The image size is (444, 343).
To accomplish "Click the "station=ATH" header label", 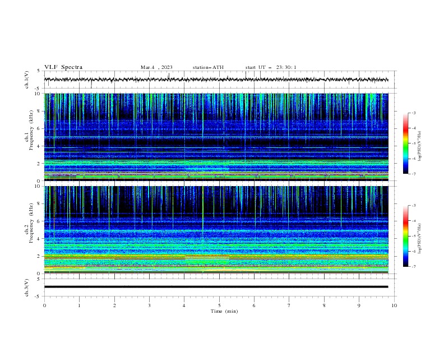I will (x=208, y=67).
